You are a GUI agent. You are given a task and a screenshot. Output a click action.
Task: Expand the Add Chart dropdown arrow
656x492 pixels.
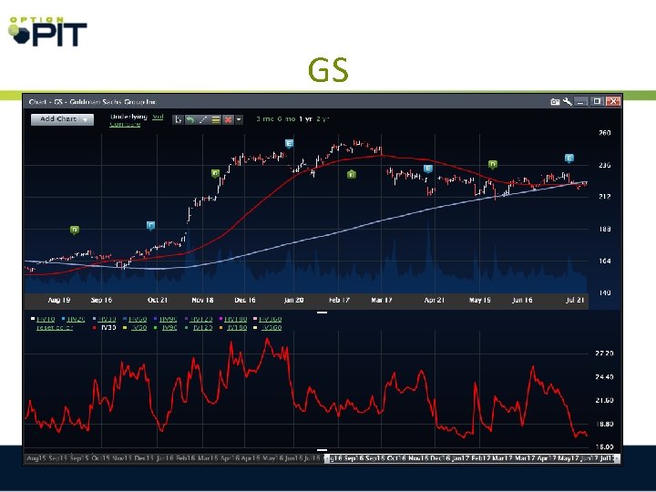click(x=87, y=119)
